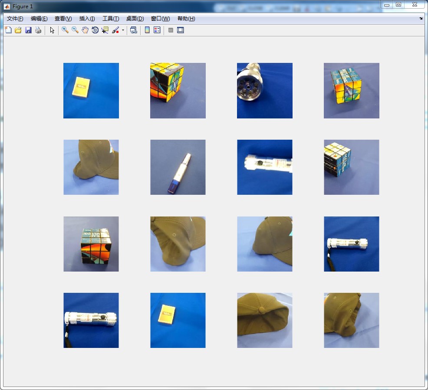Click the Link Plot icon
Image resolution: width=428 pixels, height=390 pixels.
coord(133,30)
